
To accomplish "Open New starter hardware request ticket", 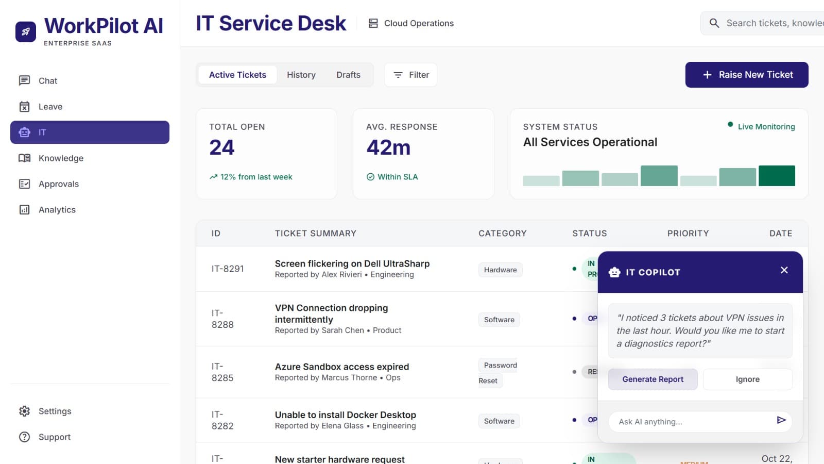I will 340,459.
